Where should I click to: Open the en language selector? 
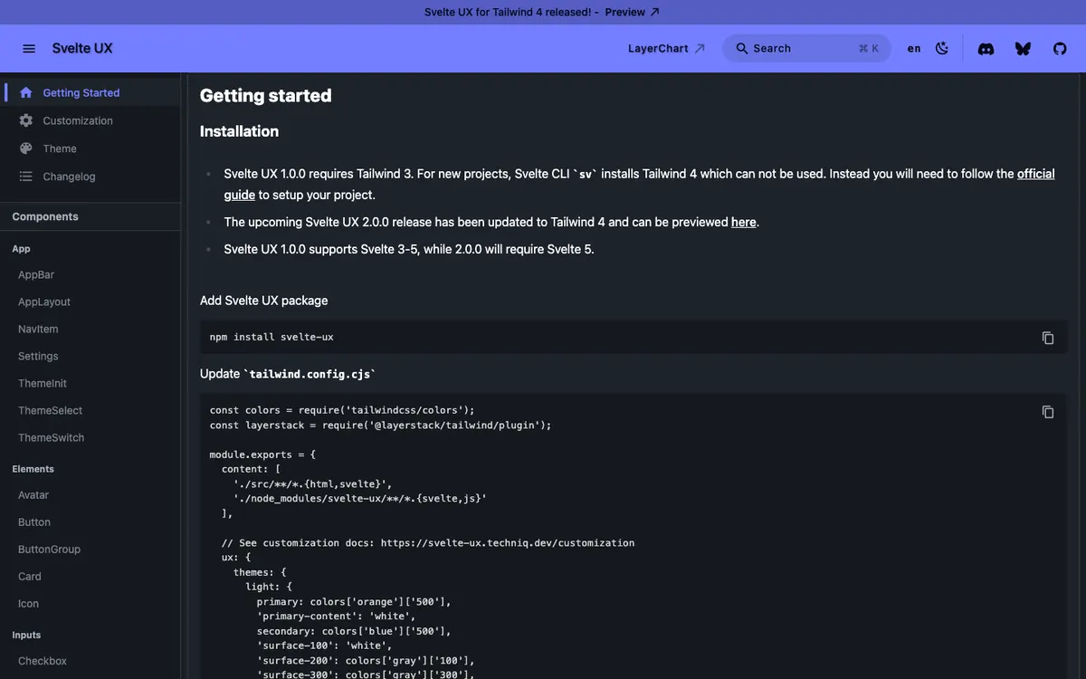pyautogui.click(x=914, y=49)
